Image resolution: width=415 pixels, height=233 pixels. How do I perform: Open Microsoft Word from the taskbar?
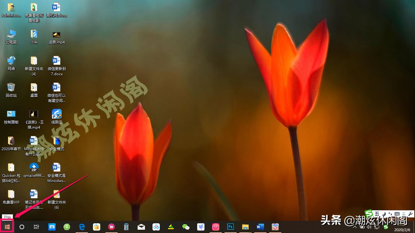(x=260, y=227)
